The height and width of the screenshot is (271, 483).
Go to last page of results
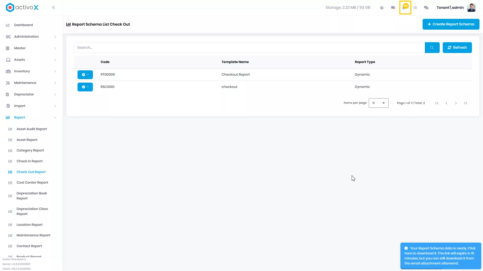click(x=465, y=103)
